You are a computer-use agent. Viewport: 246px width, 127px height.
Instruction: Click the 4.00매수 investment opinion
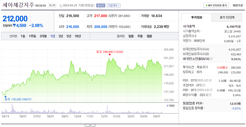point(222,68)
